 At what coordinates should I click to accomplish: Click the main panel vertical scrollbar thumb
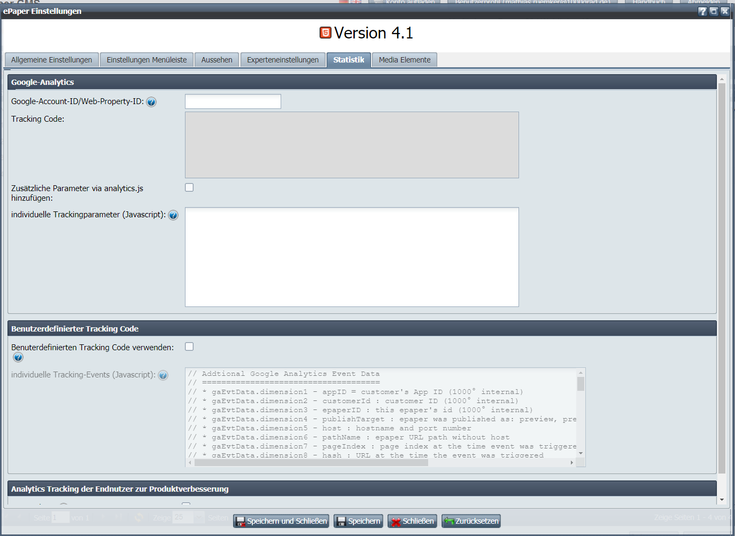click(x=722, y=279)
